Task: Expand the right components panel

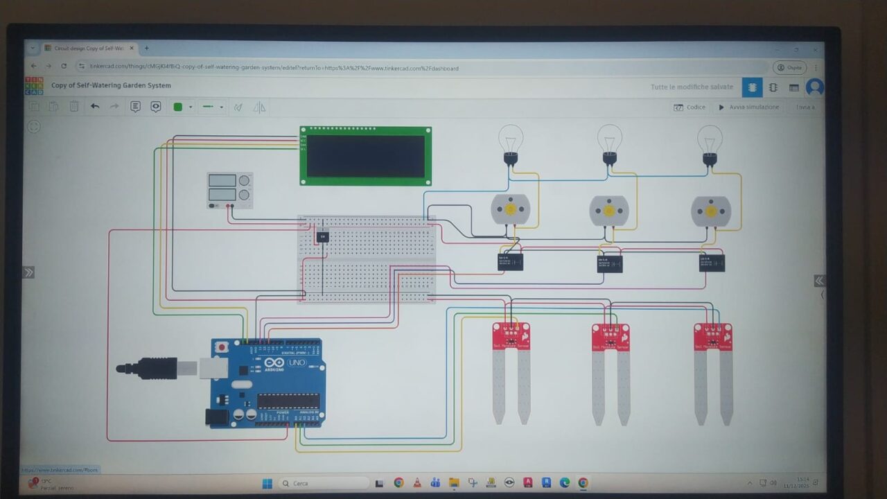Action: (819, 280)
